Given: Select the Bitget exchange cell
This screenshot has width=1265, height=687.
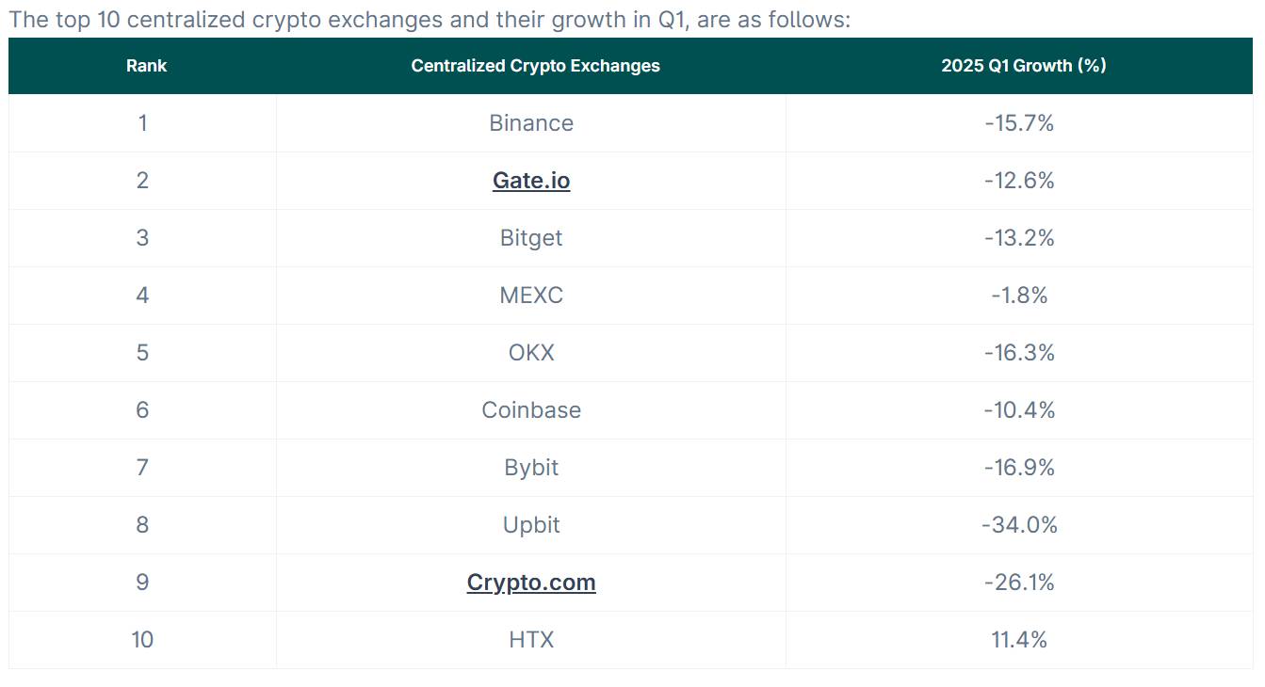Looking at the screenshot, I should click(x=531, y=238).
